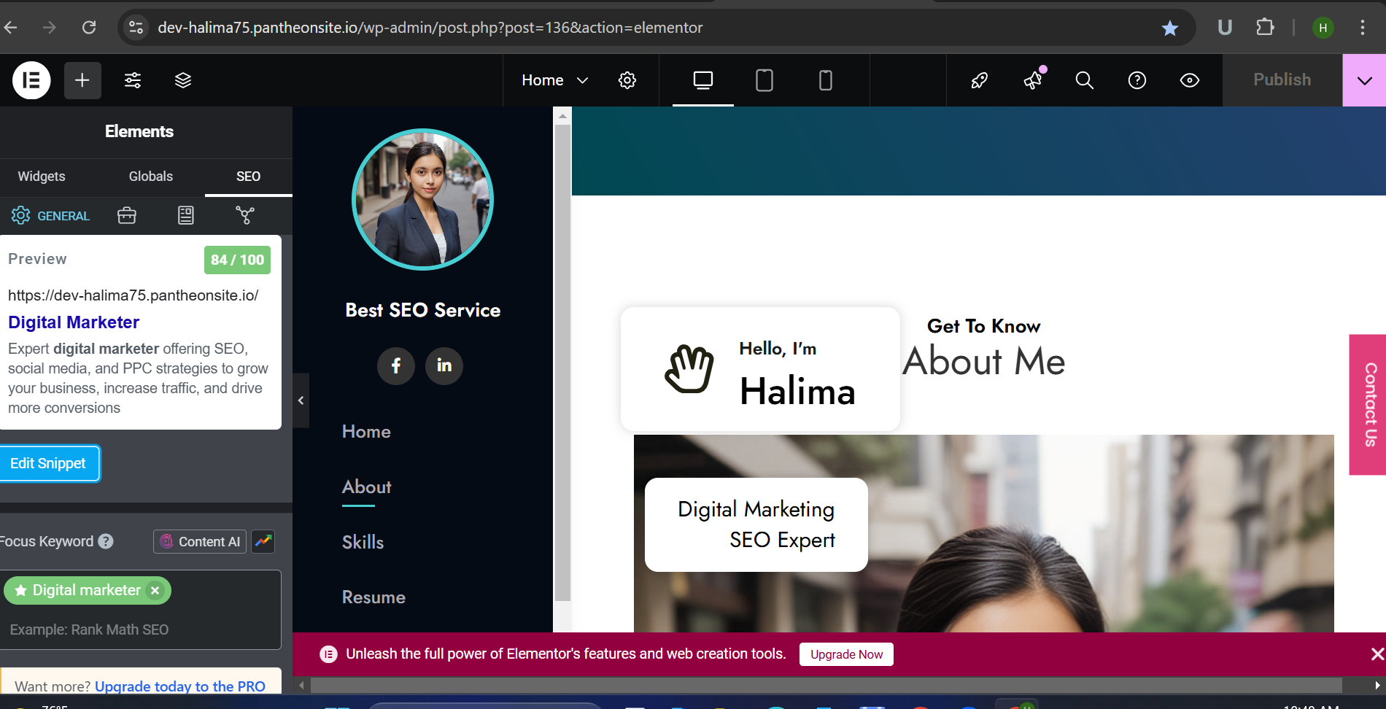
Task: Expand Publish options arrow
Action: coord(1364,80)
